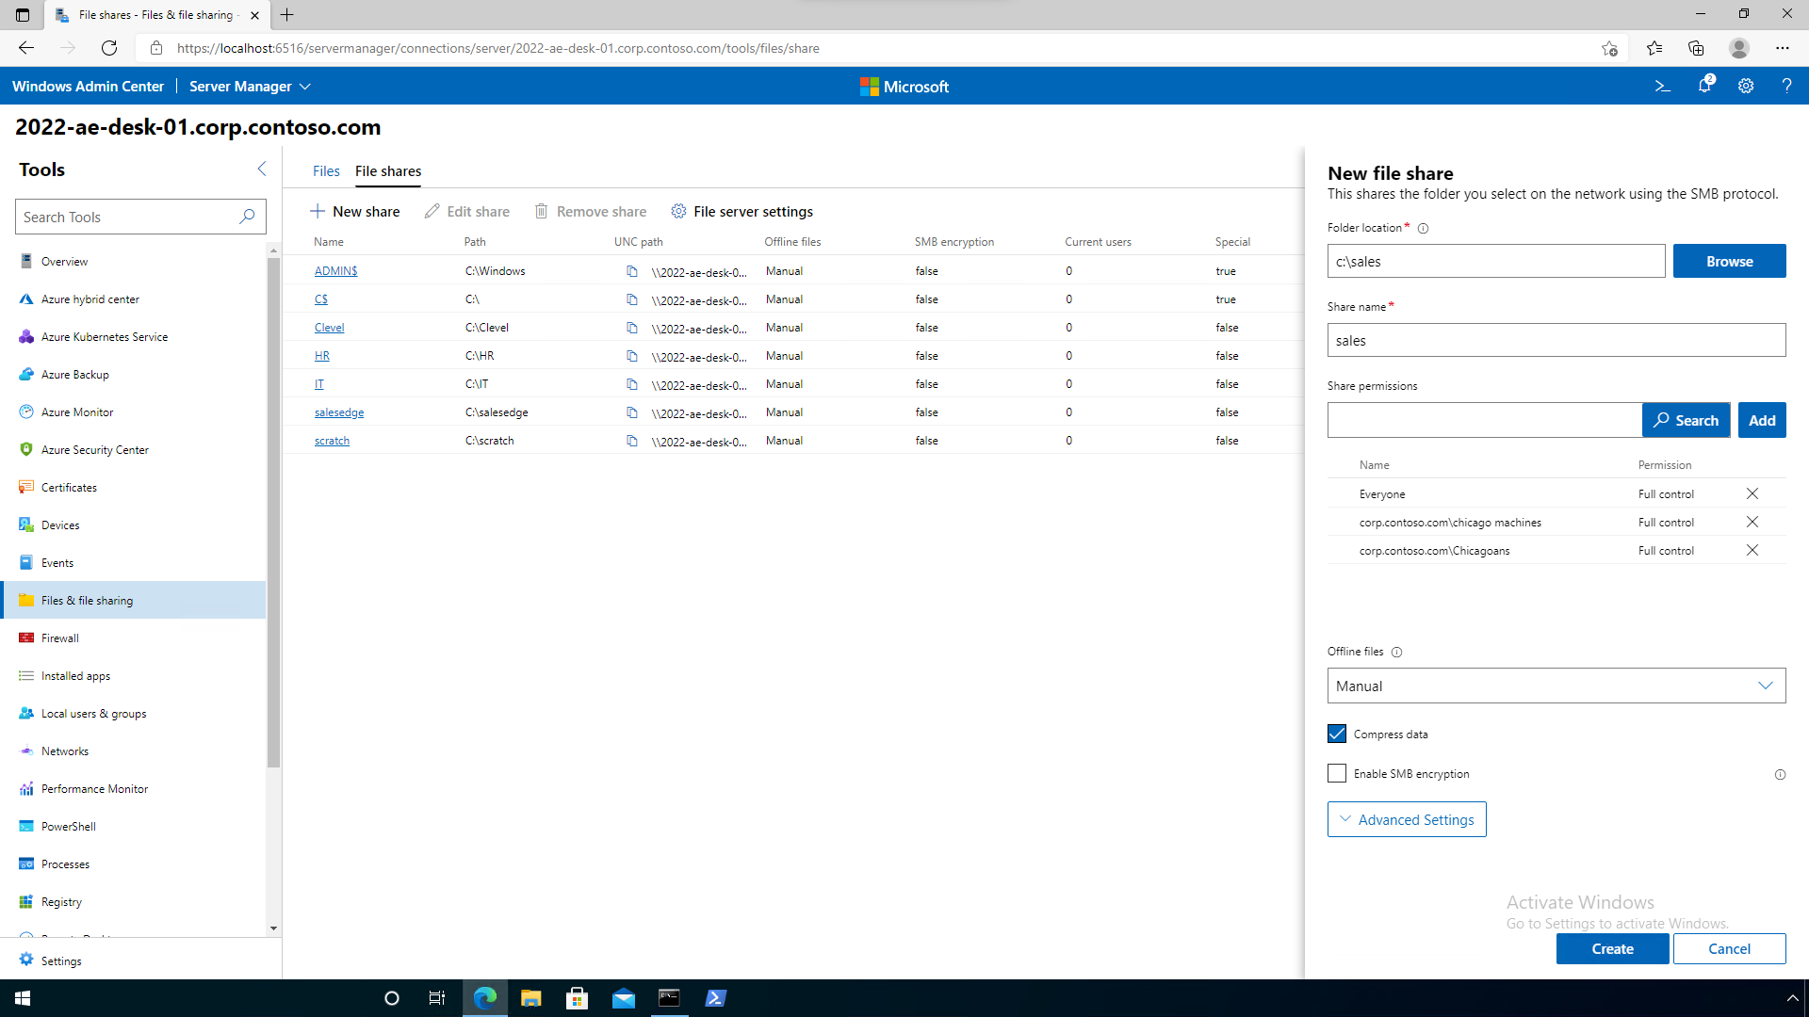Click Browse to choose folder location
Viewport: 1809px width, 1017px height.
tap(1730, 261)
